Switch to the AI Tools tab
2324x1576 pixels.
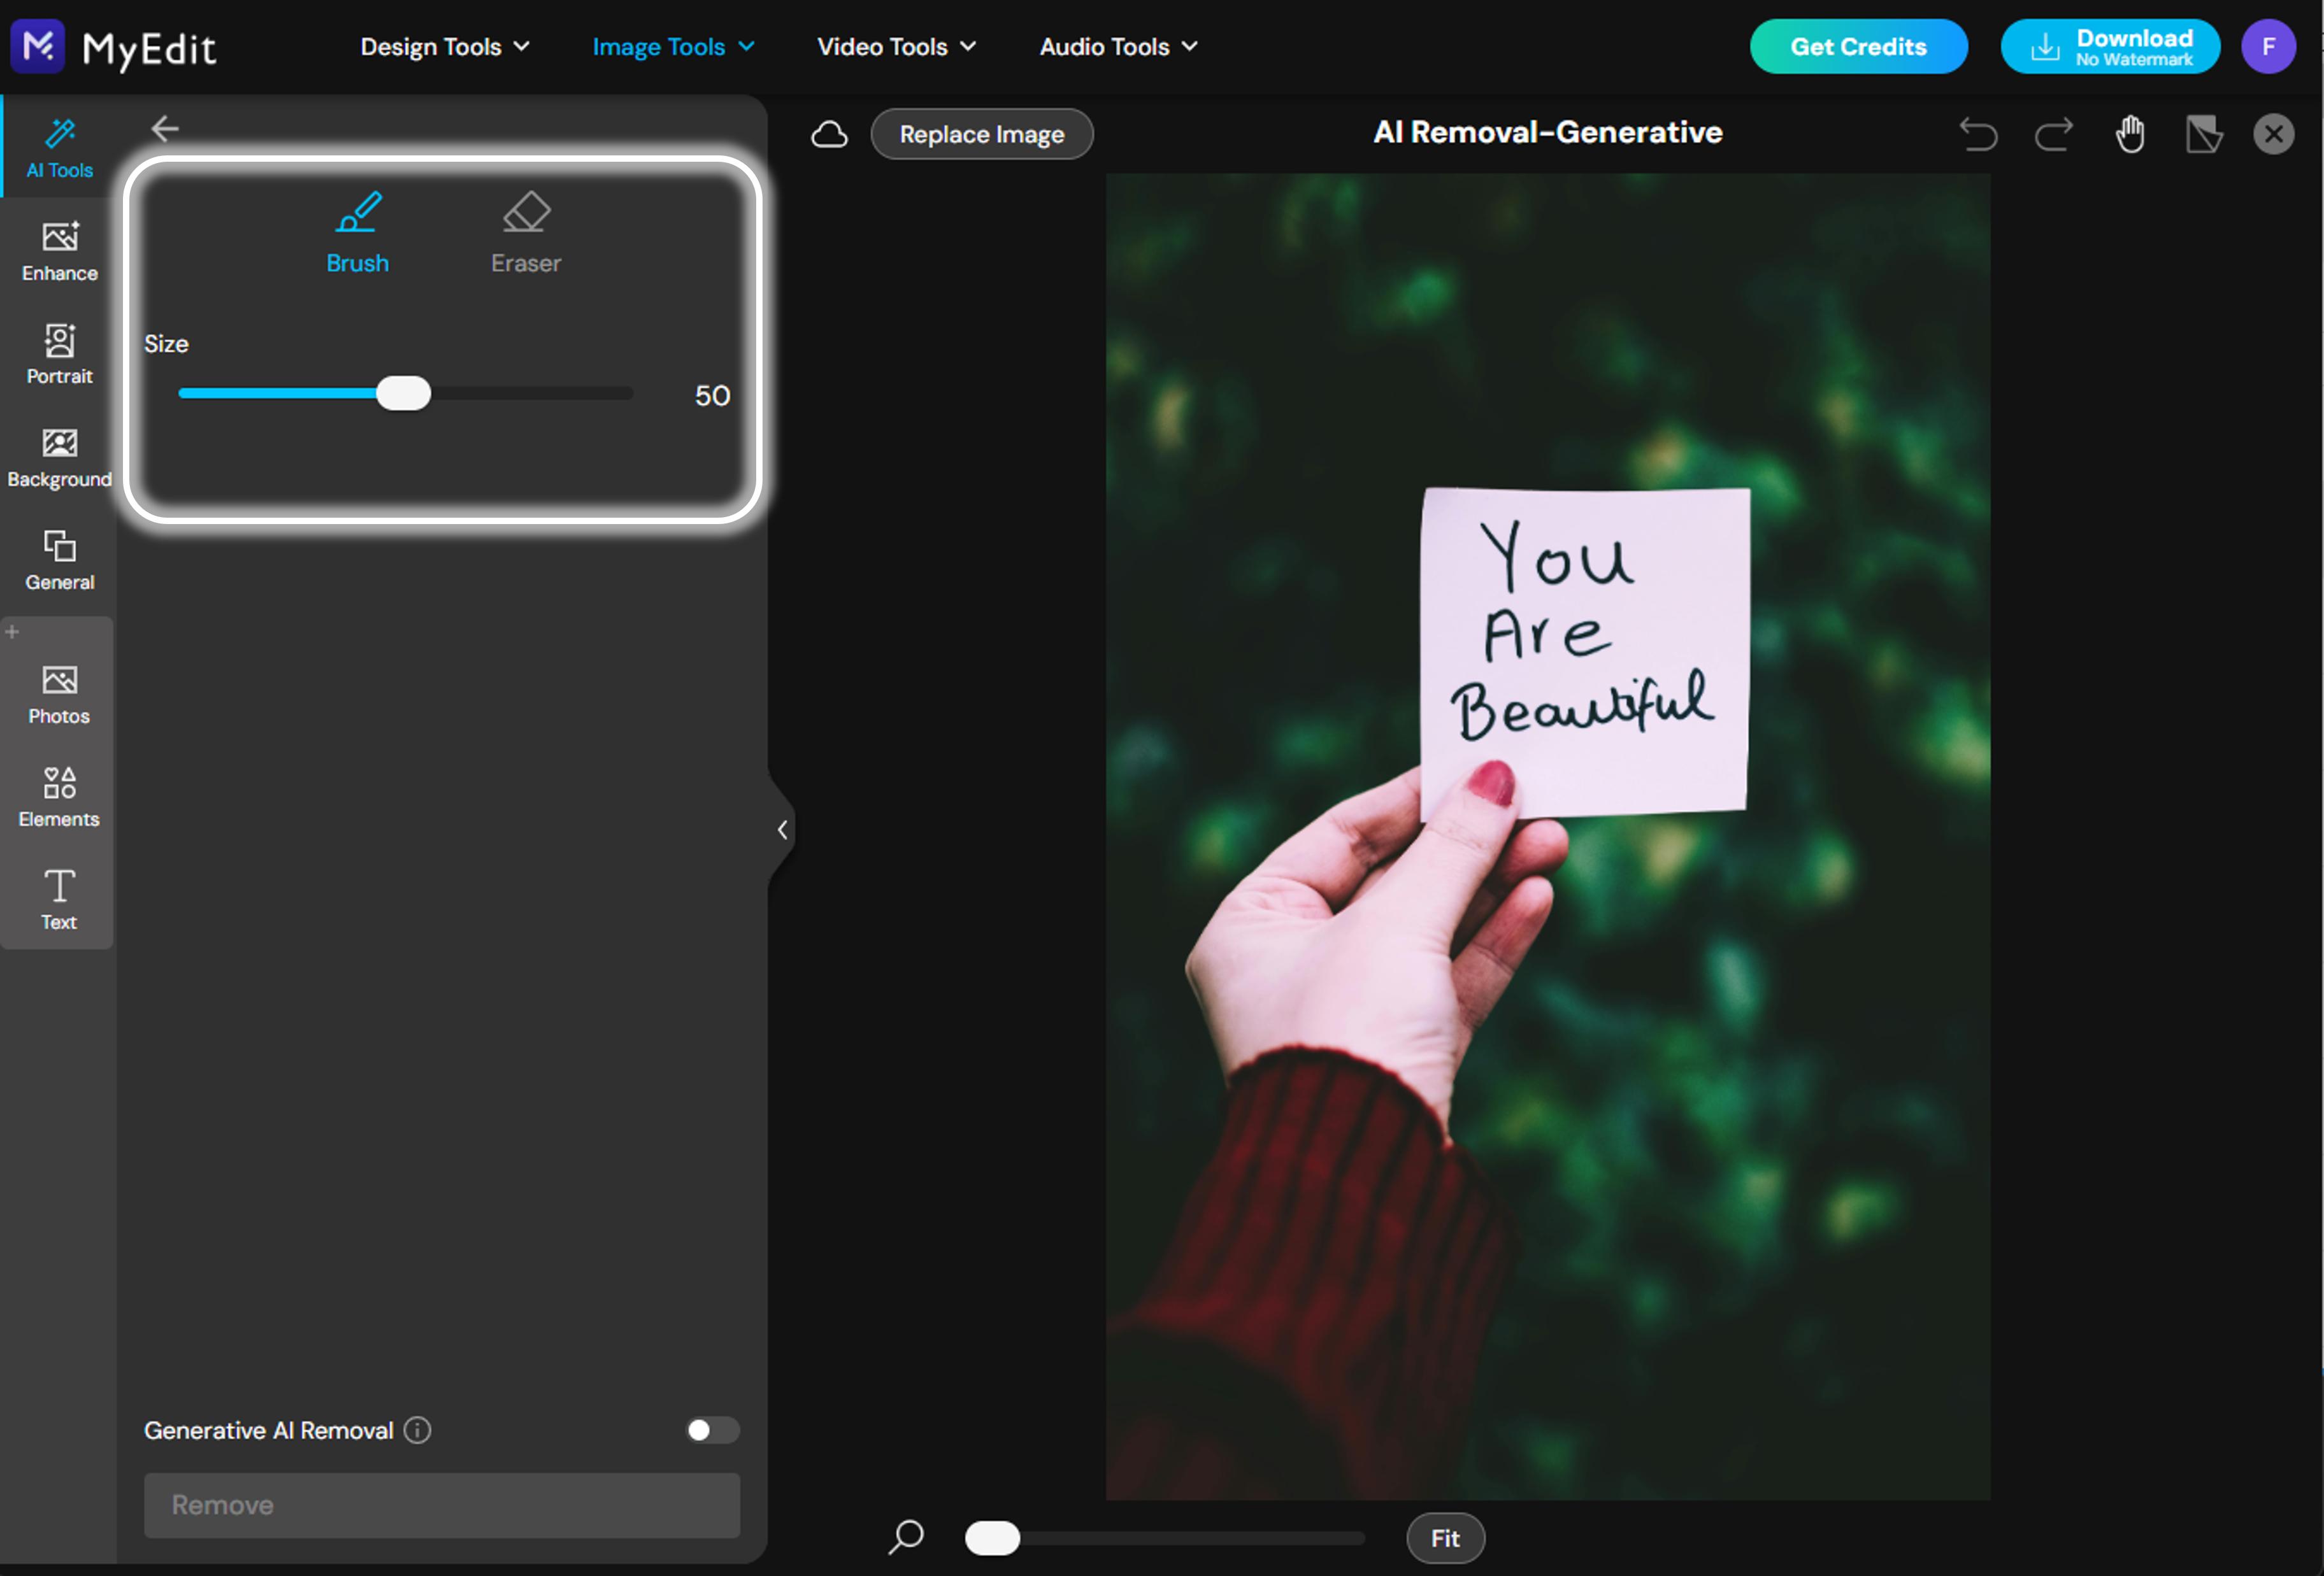[x=58, y=147]
